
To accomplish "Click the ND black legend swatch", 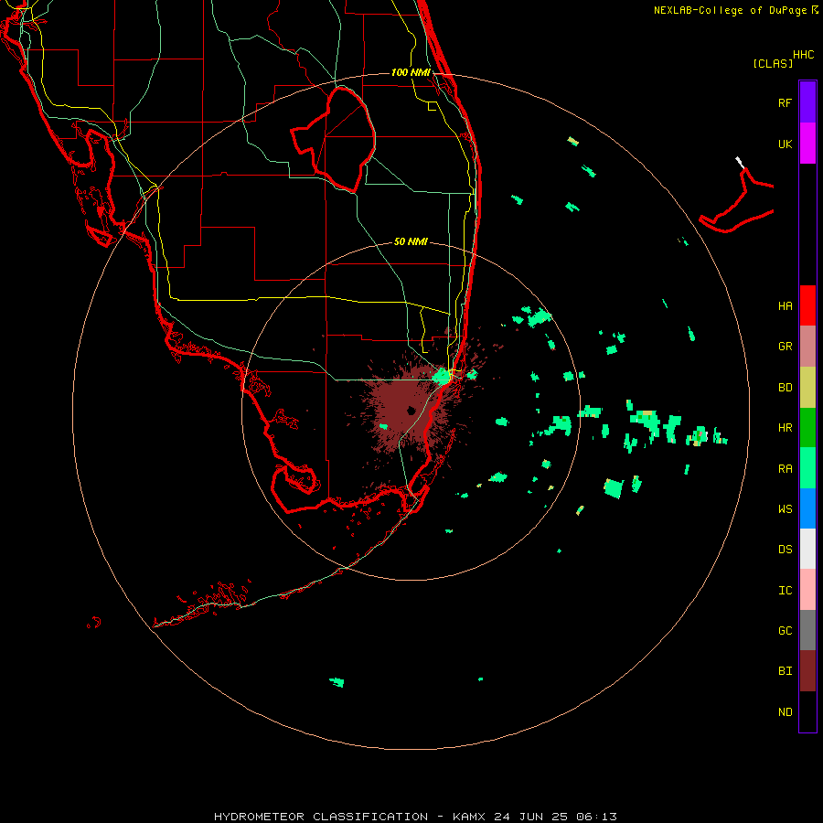I will [807, 711].
